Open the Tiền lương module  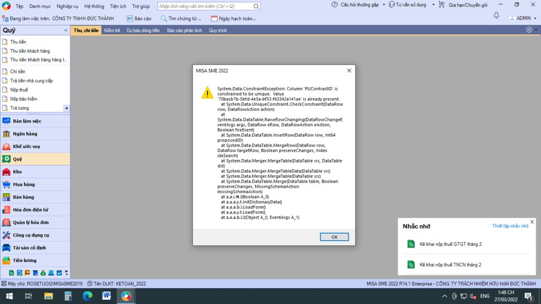point(35,261)
